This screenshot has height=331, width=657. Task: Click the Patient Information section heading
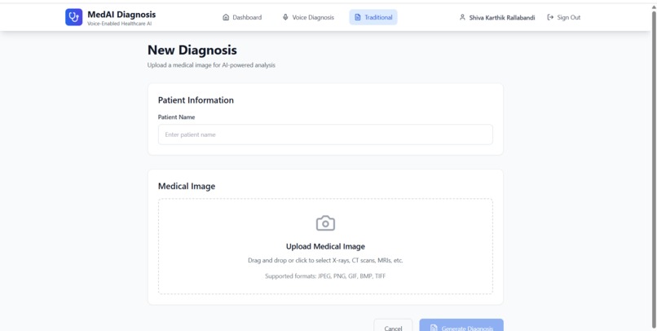pos(196,100)
